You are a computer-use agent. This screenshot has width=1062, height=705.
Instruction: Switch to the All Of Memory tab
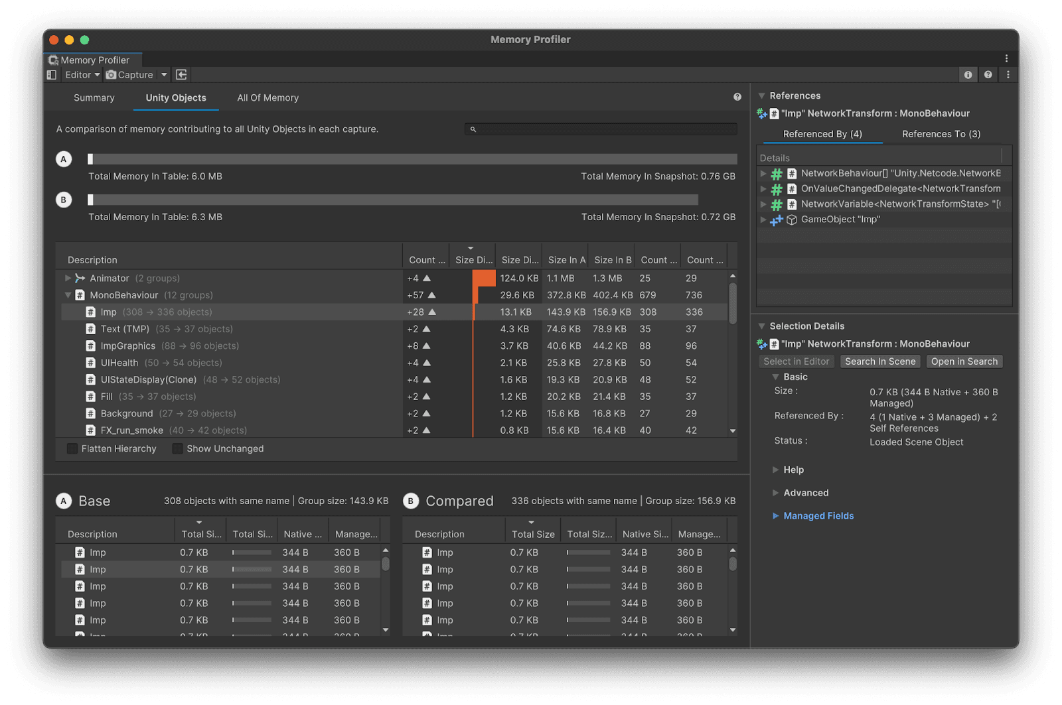(x=267, y=97)
